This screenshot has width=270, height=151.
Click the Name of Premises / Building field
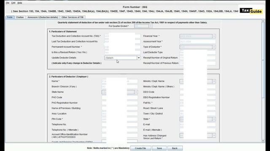120,108
